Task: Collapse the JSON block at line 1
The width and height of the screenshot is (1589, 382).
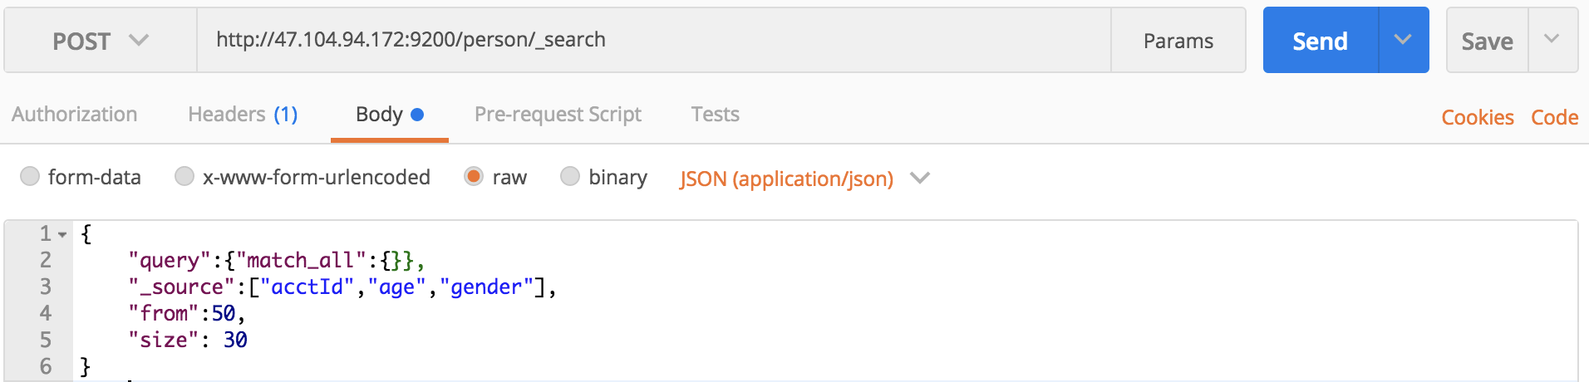Action: point(62,235)
